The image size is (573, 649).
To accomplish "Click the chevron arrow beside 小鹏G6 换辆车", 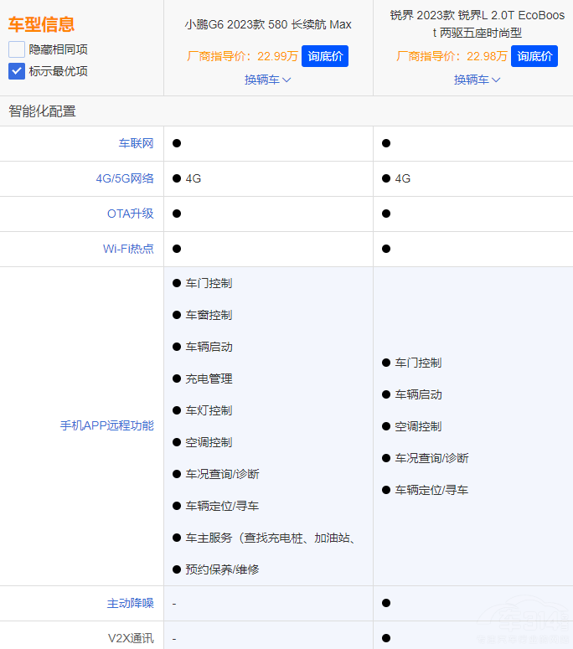I will pos(286,80).
